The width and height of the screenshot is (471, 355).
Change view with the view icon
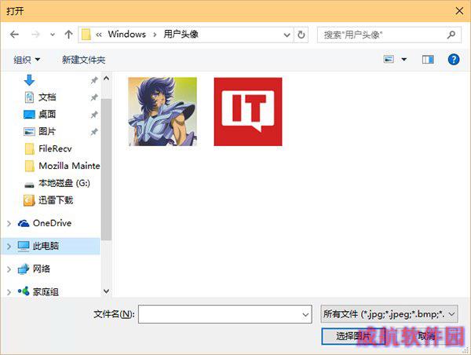(x=389, y=59)
